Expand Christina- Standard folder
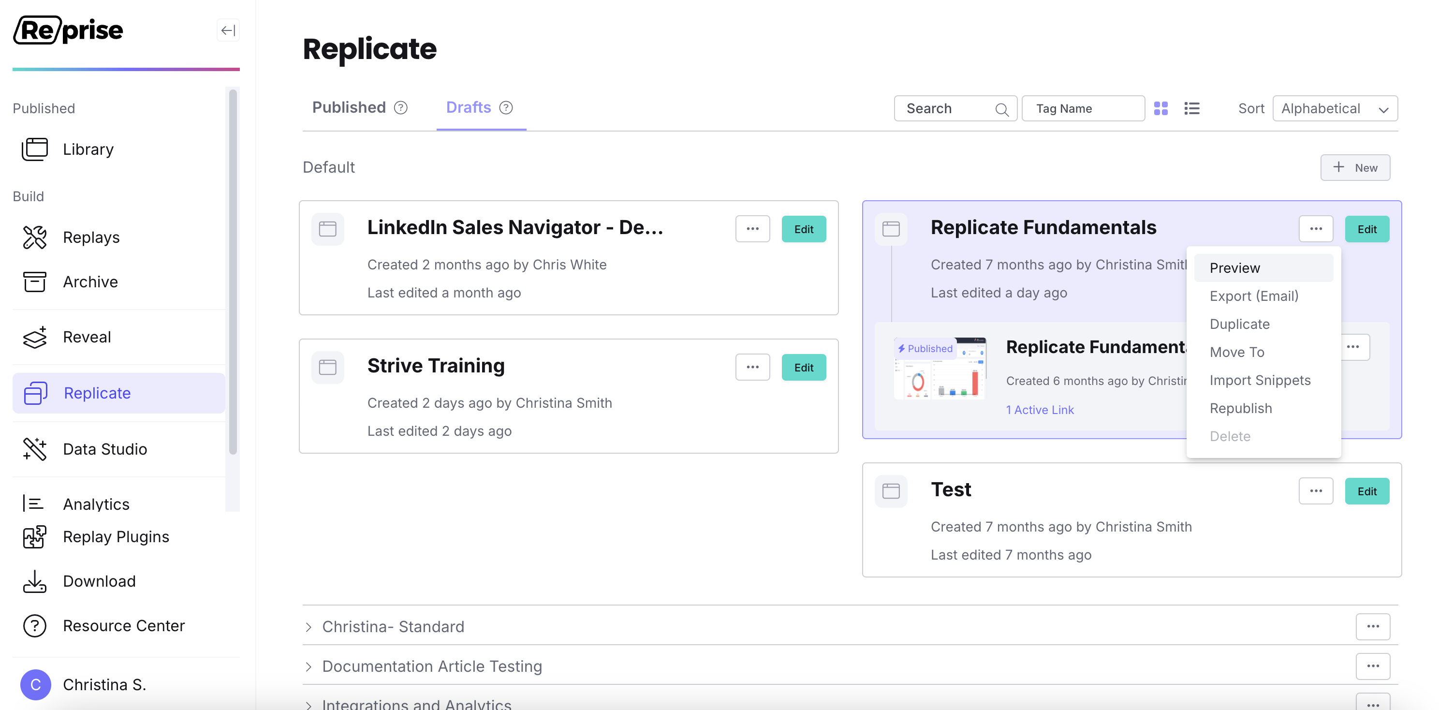This screenshot has height=710, width=1439. tap(308, 627)
